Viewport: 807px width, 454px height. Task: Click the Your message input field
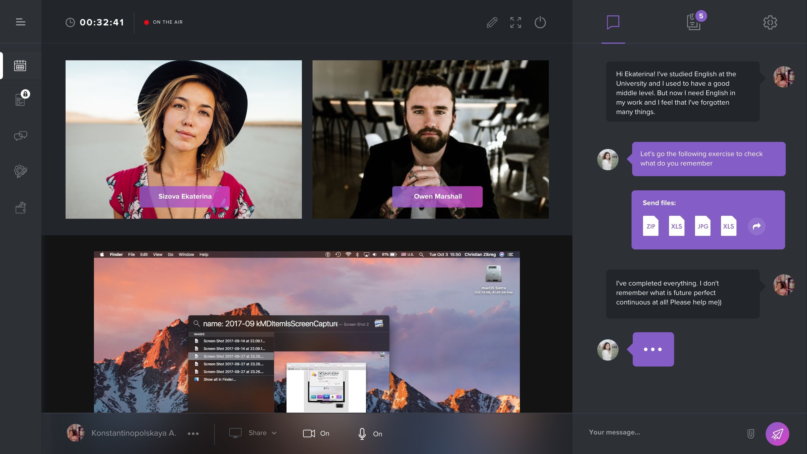(x=664, y=432)
